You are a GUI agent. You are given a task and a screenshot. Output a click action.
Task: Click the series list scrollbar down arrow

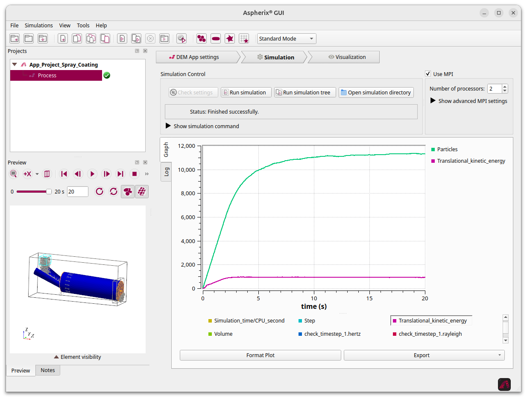pyautogui.click(x=506, y=340)
